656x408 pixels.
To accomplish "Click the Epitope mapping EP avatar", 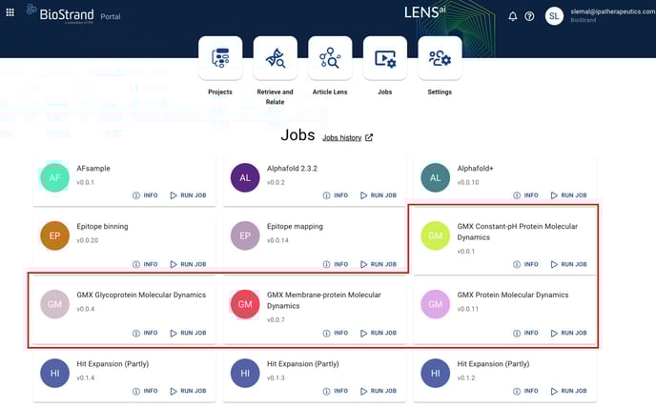I will click(x=245, y=235).
